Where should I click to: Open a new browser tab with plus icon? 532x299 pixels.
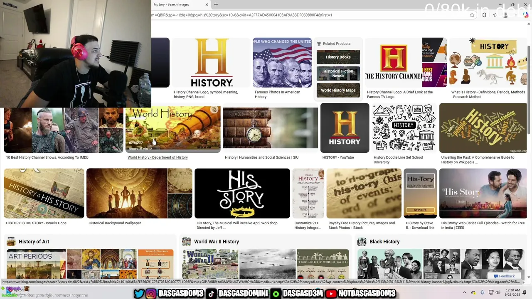click(216, 5)
